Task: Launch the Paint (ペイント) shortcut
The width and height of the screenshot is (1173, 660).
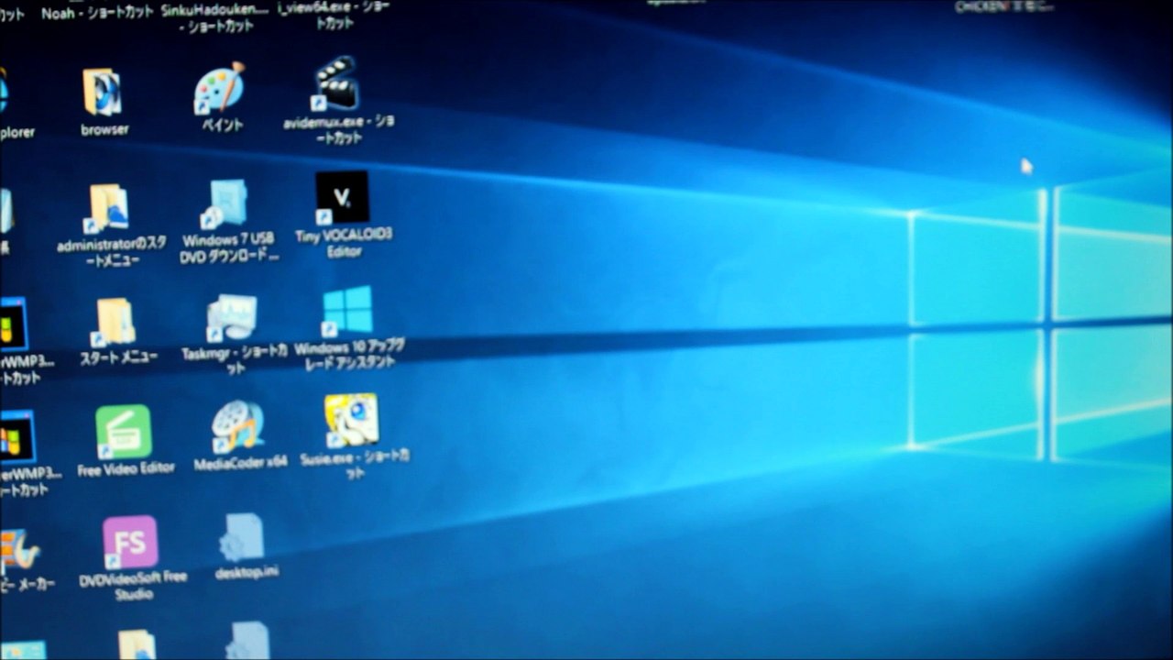Action: (219, 88)
